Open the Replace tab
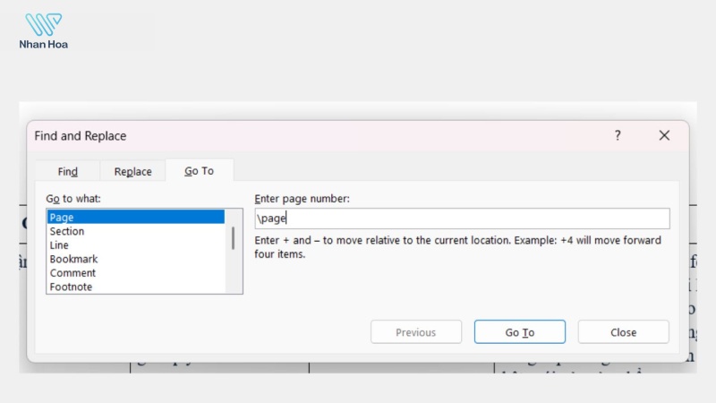This screenshot has height=403, width=716. point(132,171)
